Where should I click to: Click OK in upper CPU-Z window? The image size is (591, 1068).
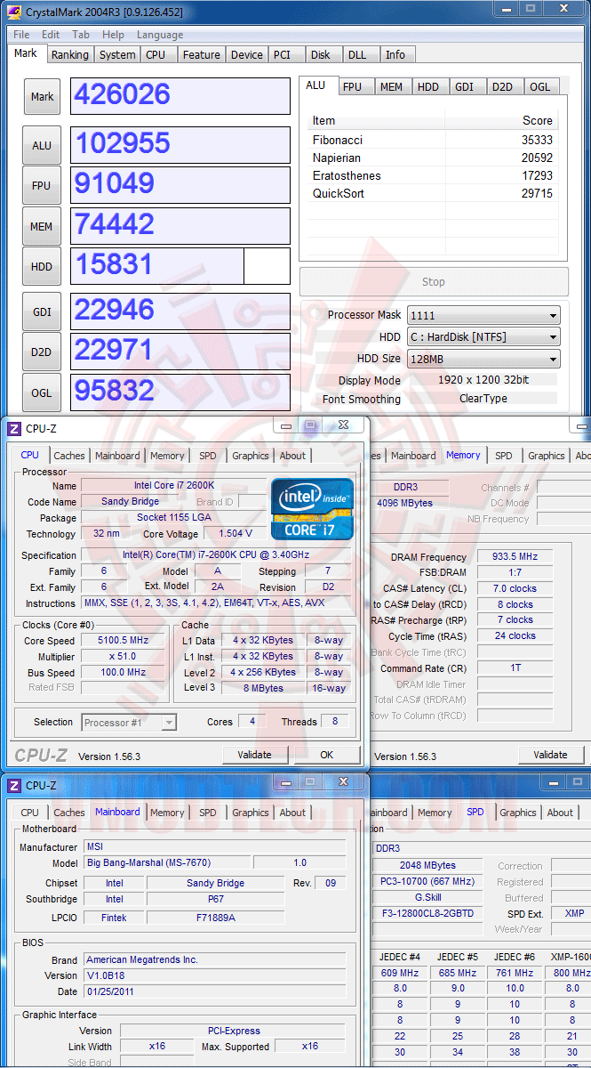pos(326,755)
